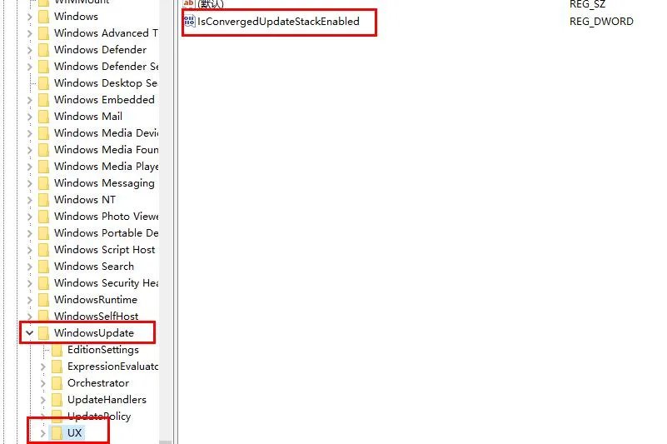Click the Windows Search folder icon
Image resolution: width=667 pixels, height=444 pixels.
43,267
